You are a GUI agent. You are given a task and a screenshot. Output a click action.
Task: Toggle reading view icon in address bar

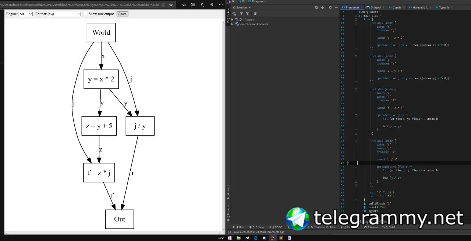(164, 5)
